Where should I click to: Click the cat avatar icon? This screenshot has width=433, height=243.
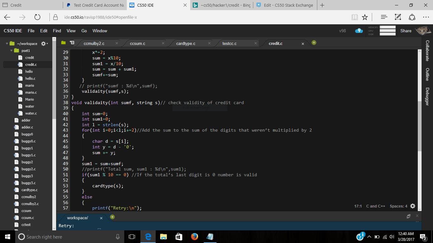coord(423,31)
